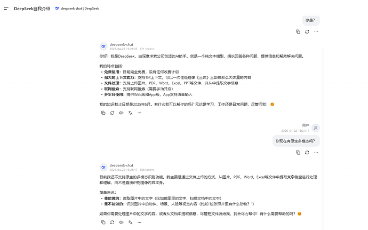Viewport: 368px width, 230px height.
Task: Click the conversation title DeepSeek自我介绍
Action: pos(32,9)
